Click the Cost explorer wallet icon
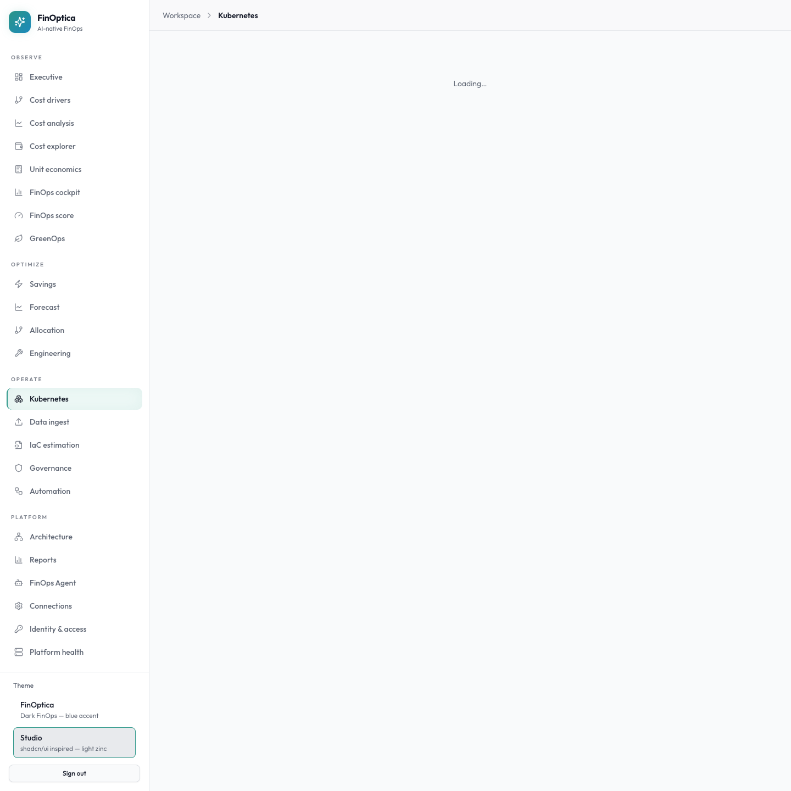 click(x=19, y=146)
